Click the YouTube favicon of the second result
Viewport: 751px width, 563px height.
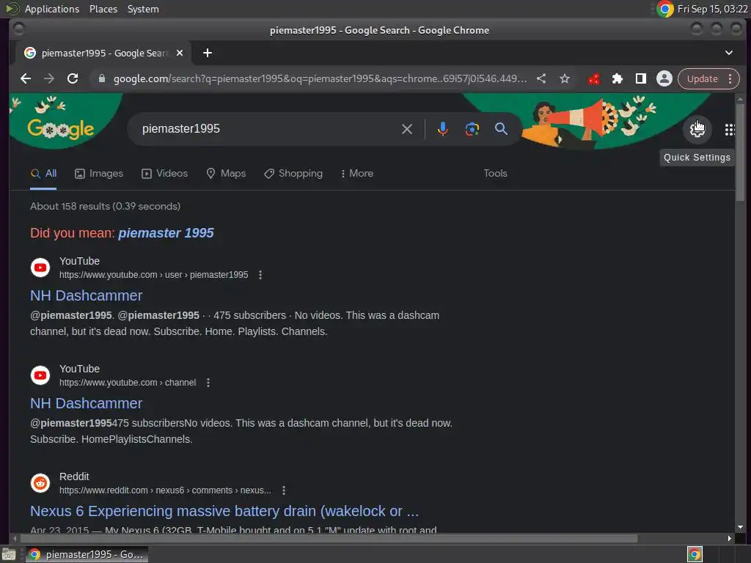pyautogui.click(x=40, y=375)
